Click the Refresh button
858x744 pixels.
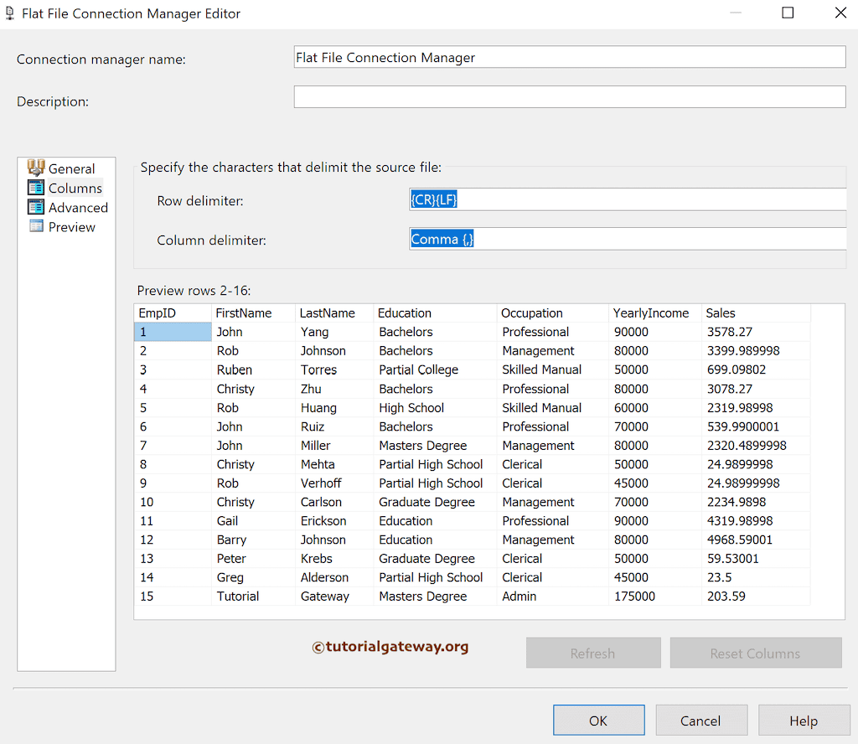click(593, 653)
